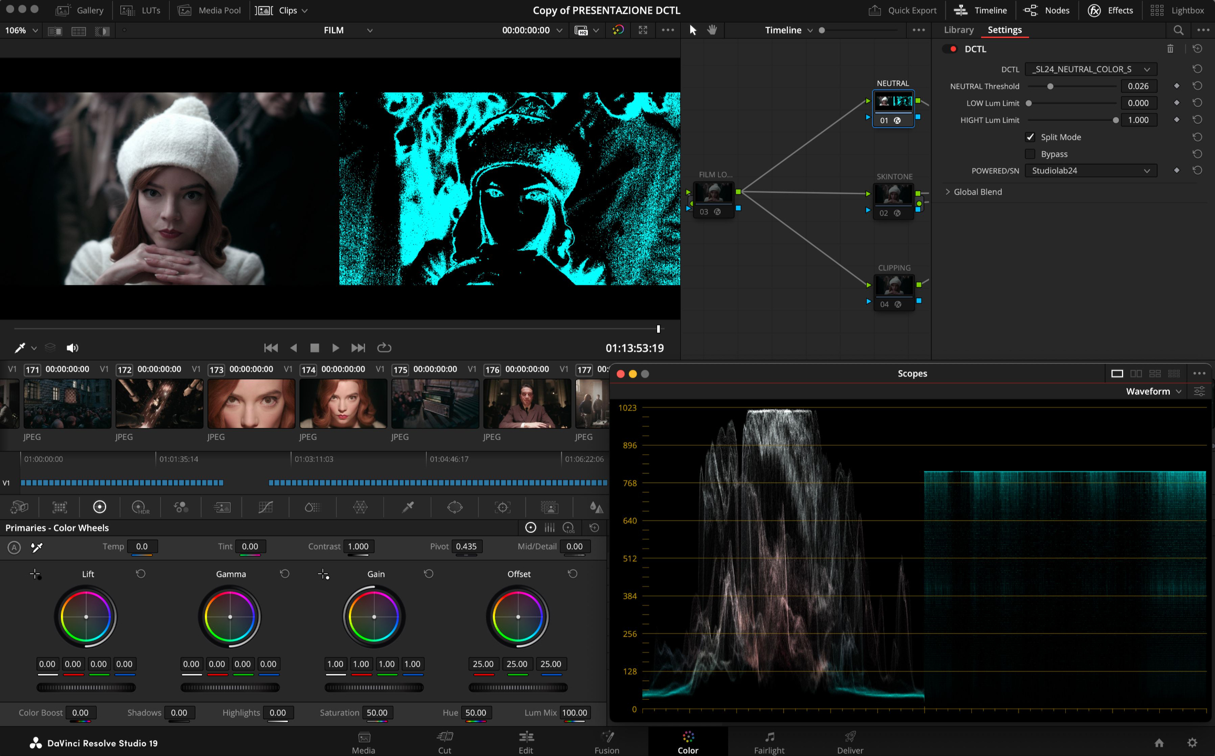
Task: Open the Tracker palette icon
Action: 502,507
